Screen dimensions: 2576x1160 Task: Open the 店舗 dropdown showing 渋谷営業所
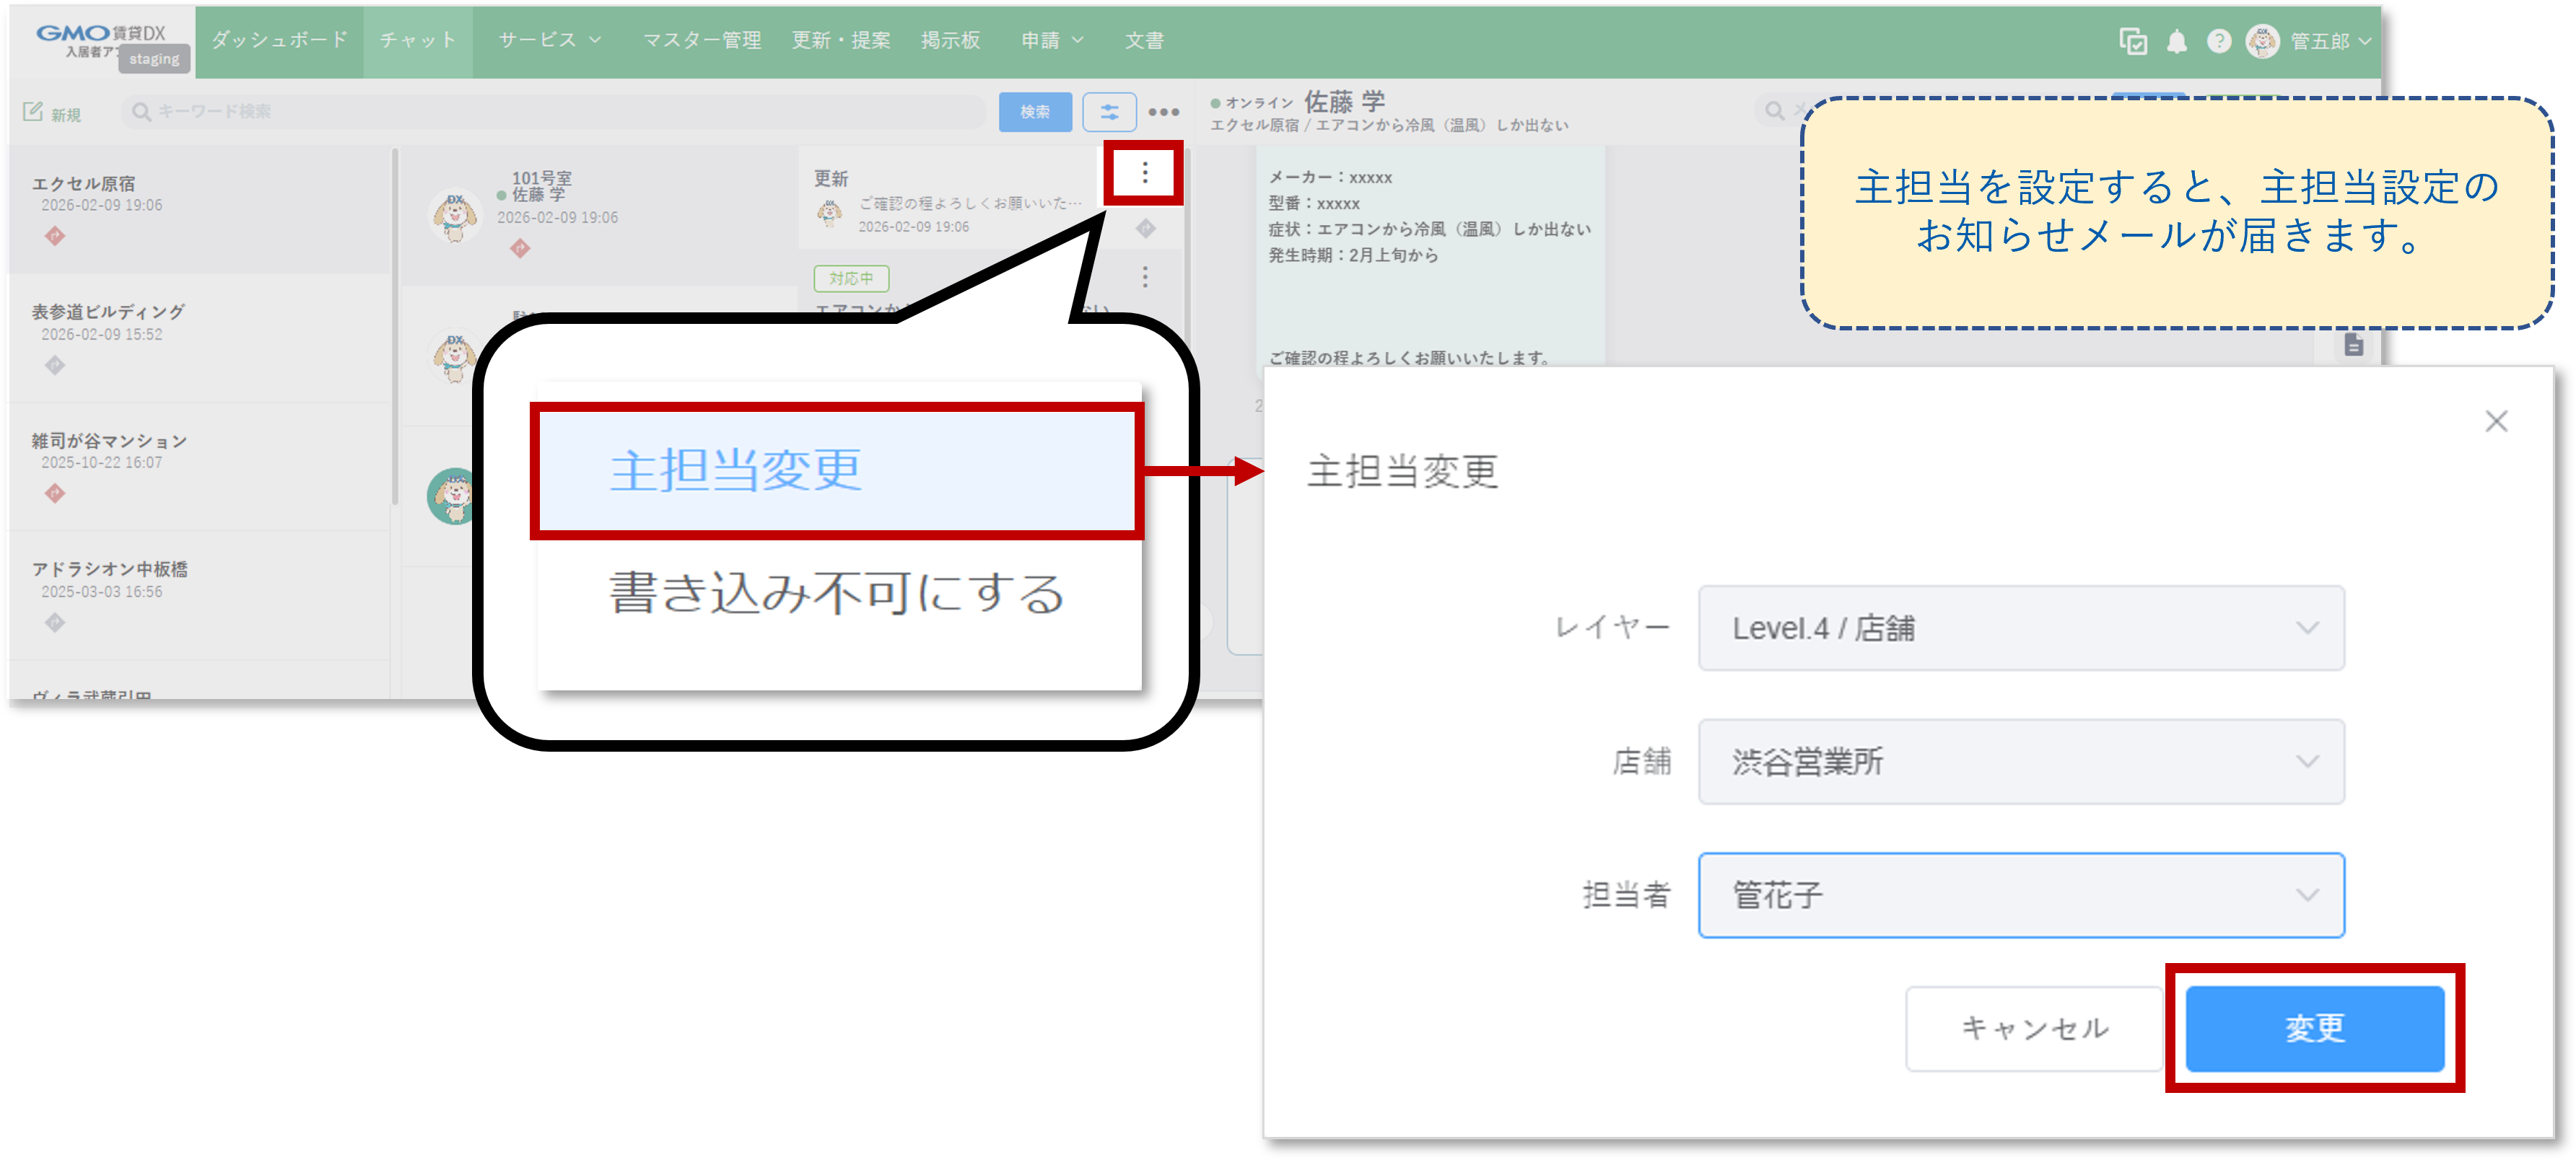coord(2019,761)
